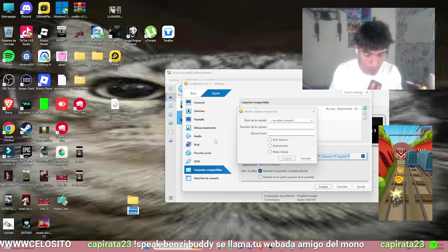This screenshot has width=448, height=252.
Task: Switch to the Basic settings tab
Action: pos(193,93)
